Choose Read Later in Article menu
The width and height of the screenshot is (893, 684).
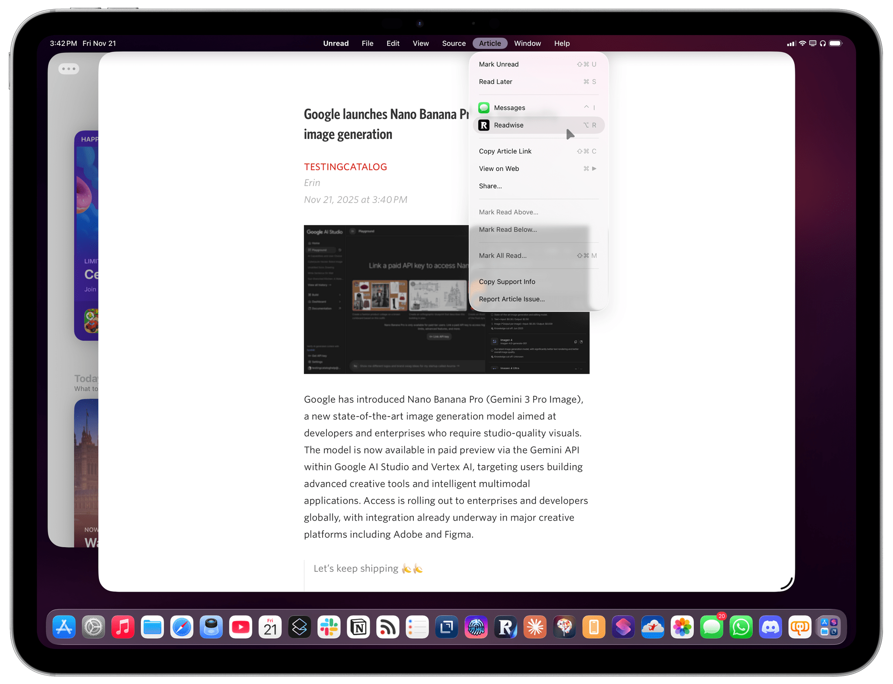tap(496, 82)
